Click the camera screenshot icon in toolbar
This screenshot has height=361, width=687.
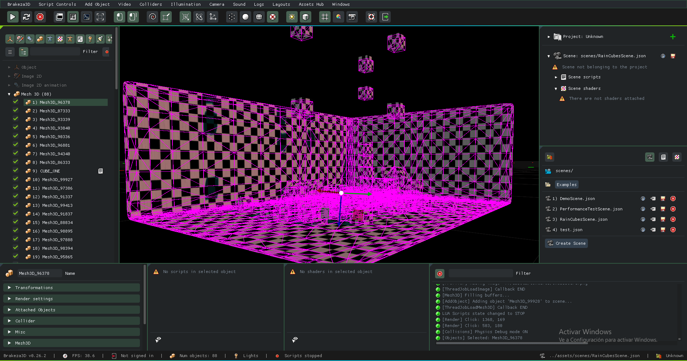352,17
